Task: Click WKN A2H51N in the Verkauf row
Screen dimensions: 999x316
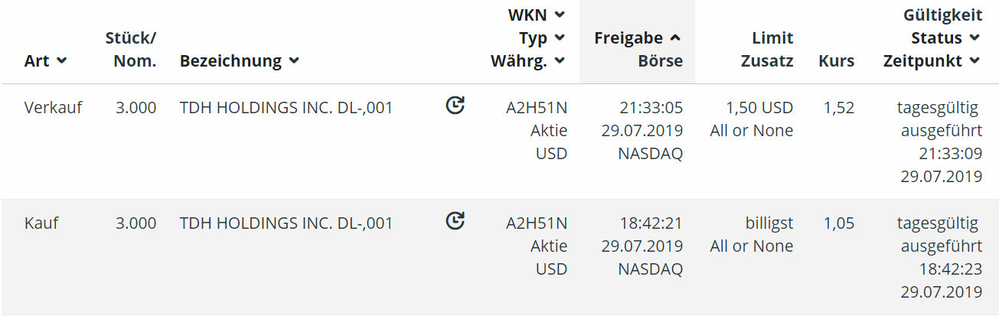Action: click(537, 108)
